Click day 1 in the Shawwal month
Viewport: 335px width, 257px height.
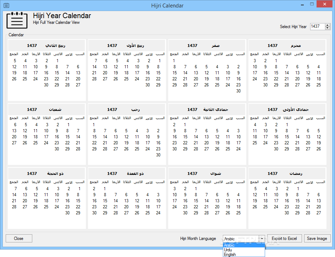(196, 189)
